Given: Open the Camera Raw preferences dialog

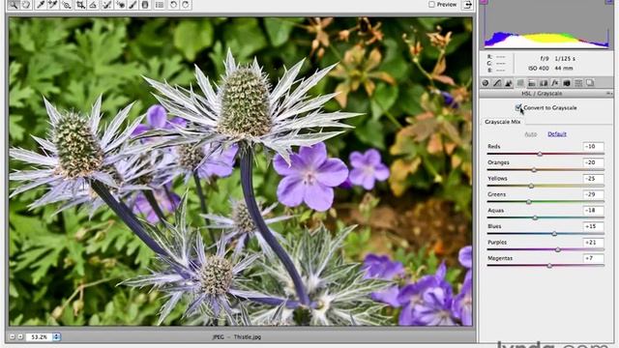Looking at the screenshot, I should point(160,5).
